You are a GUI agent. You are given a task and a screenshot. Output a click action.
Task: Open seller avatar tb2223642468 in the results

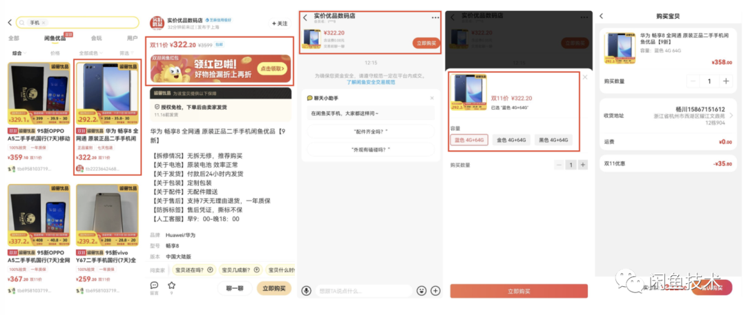80,169
